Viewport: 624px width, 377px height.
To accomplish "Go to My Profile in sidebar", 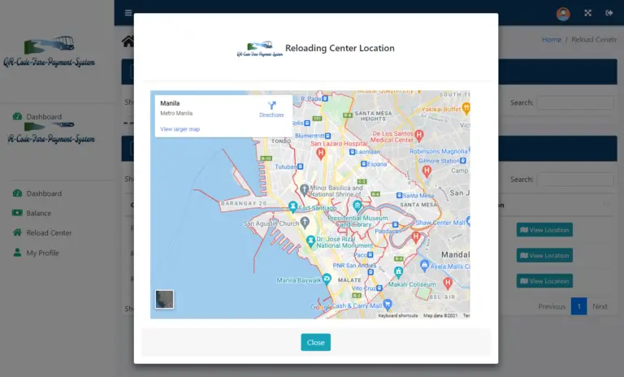I will 41,253.
